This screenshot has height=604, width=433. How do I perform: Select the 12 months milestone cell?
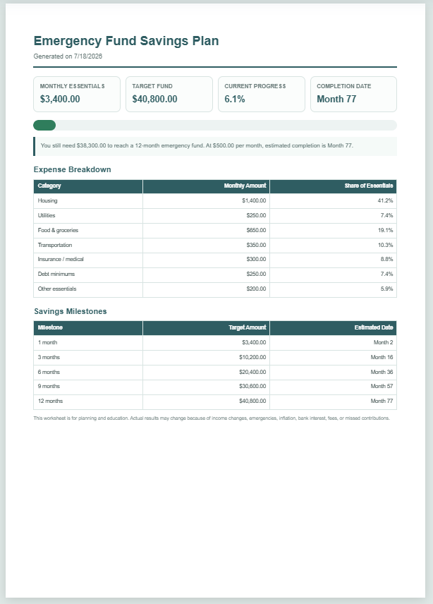point(88,401)
